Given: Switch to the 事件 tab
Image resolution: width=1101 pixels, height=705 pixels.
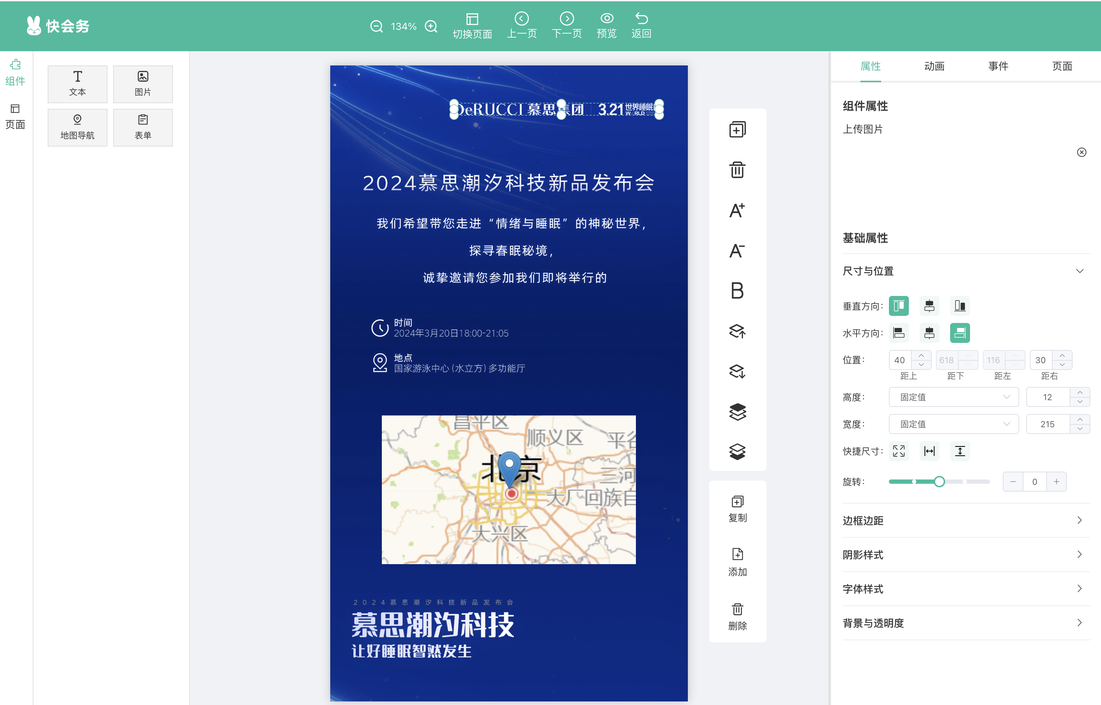Looking at the screenshot, I should point(998,67).
